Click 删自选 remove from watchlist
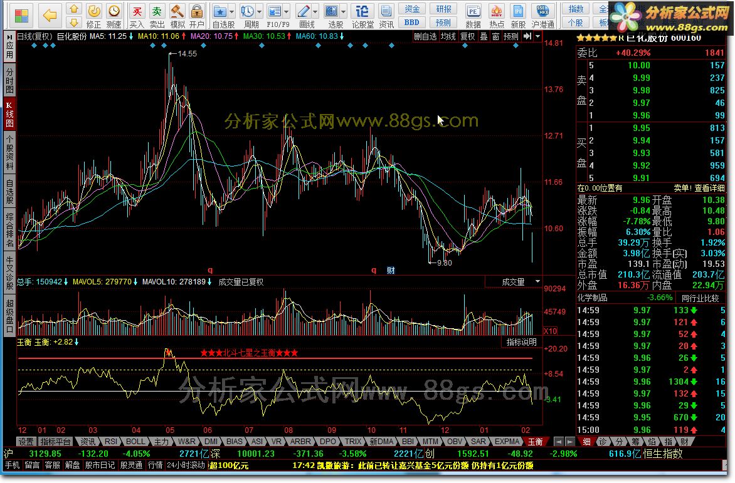This screenshot has width=735, height=483. 425,36
